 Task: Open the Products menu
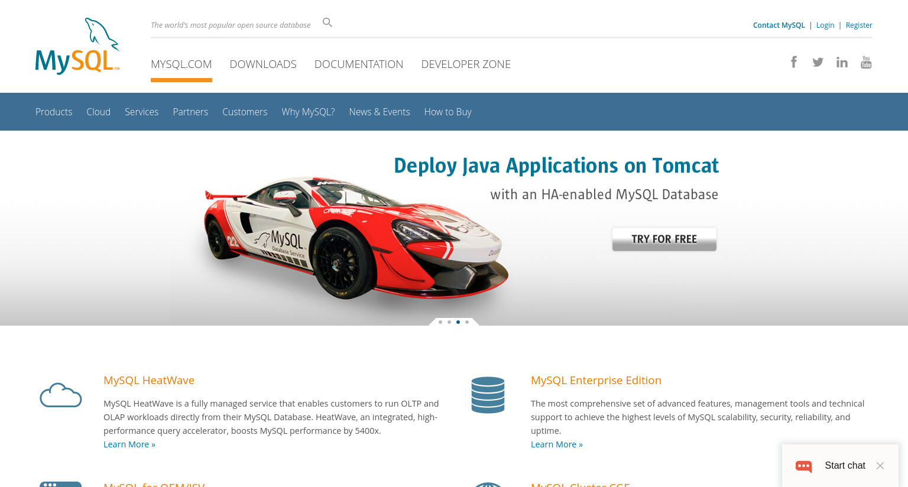tap(54, 112)
